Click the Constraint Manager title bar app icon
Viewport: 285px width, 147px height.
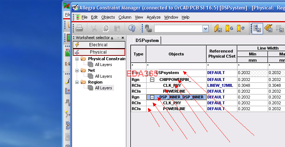click(75, 8)
